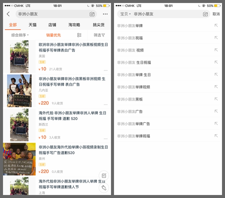Open more options for the 3人收货 item
The image size is (225, 198).
(x=106, y=139)
